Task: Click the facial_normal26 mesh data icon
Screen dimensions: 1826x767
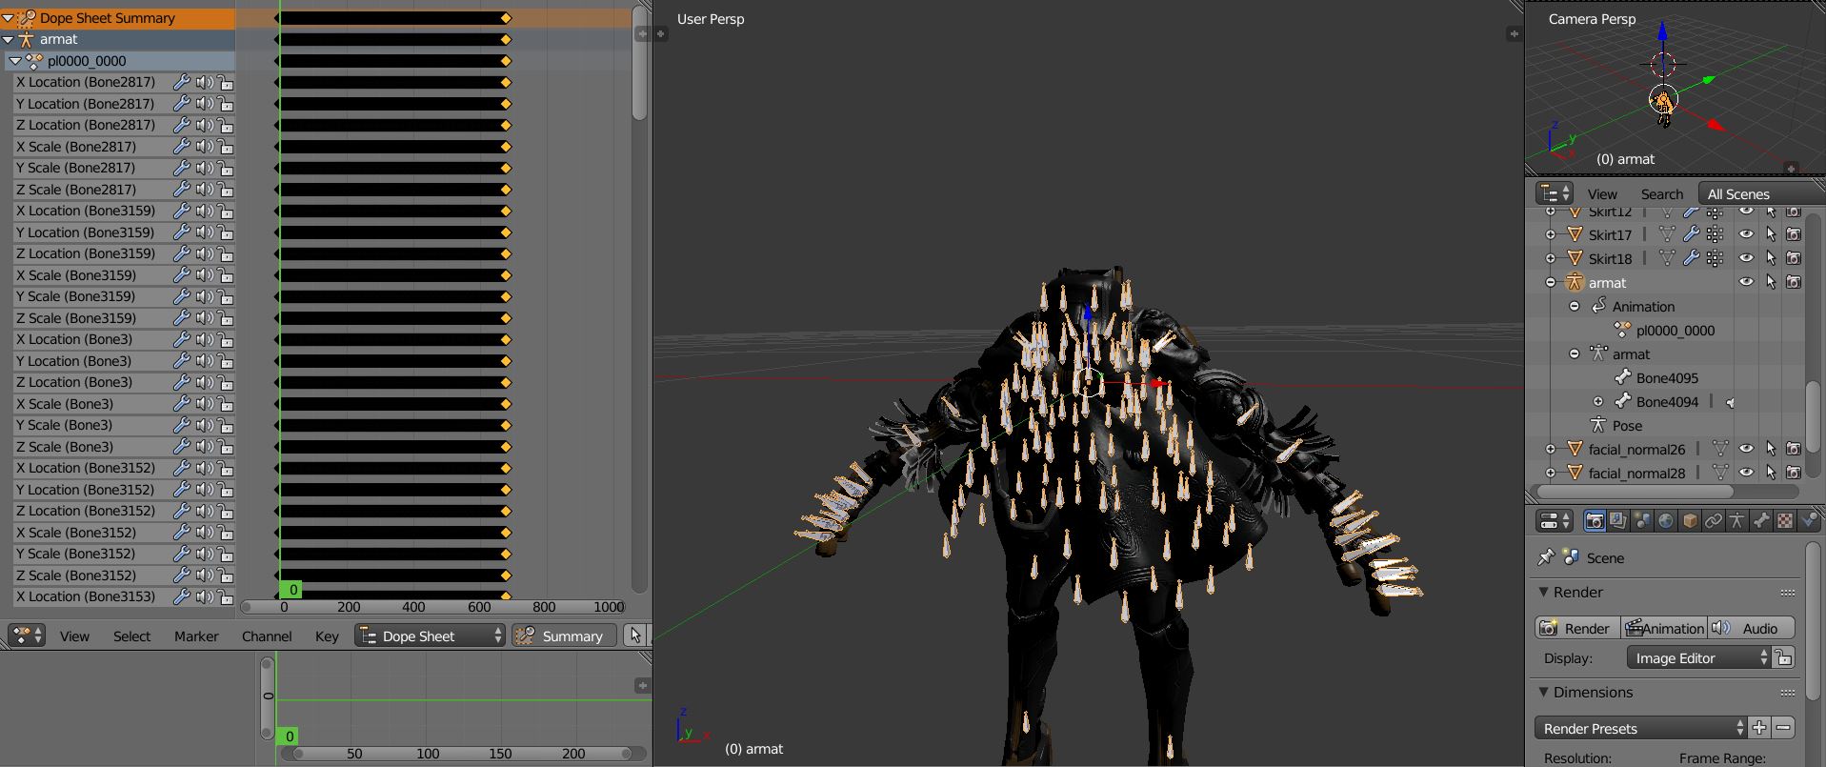Action: pos(1720,449)
